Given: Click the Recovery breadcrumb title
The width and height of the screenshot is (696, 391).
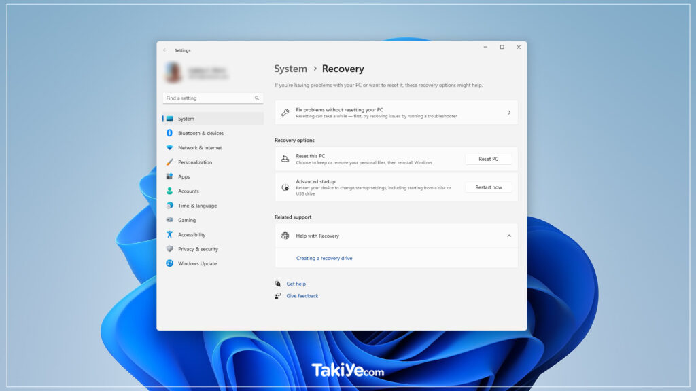Looking at the screenshot, I should point(343,69).
